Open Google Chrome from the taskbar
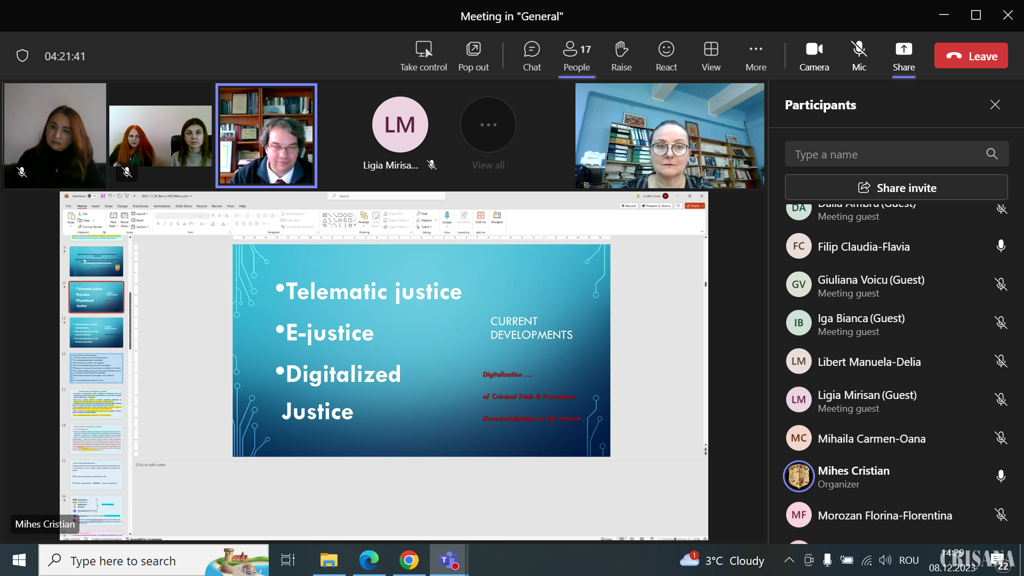This screenshot has width=1024, height=576. [x=409, y=561]
